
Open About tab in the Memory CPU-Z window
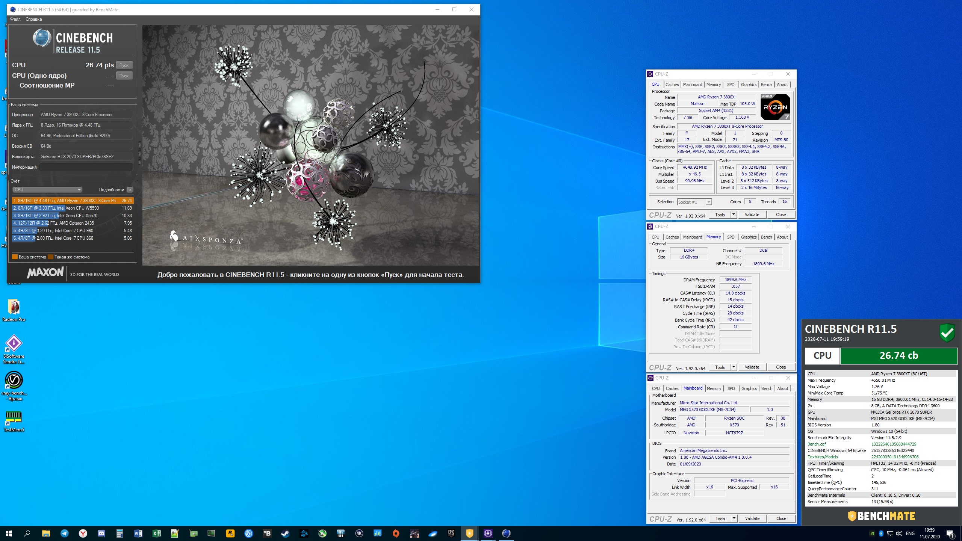pos(782,237)
